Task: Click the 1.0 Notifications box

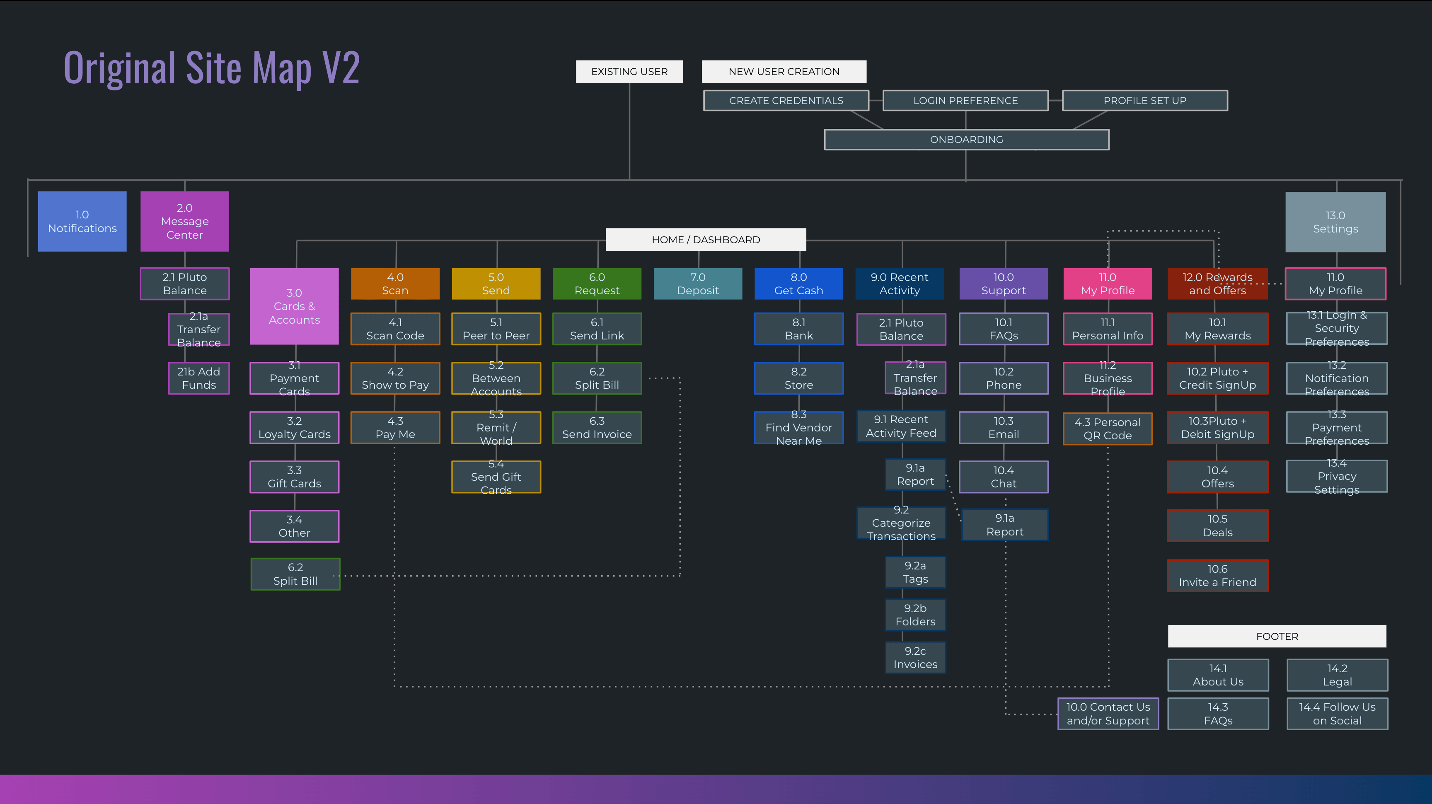Action: 82,221
